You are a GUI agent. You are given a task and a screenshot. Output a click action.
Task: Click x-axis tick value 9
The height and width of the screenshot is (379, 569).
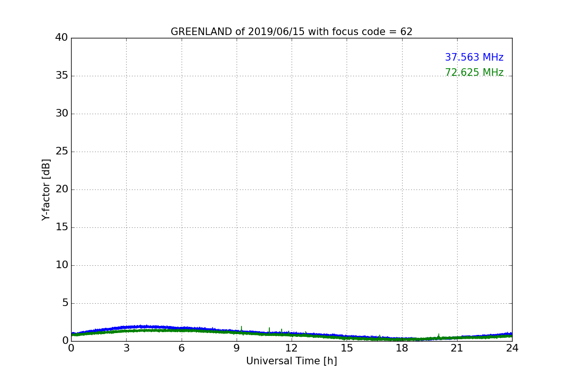coord(237,348)
